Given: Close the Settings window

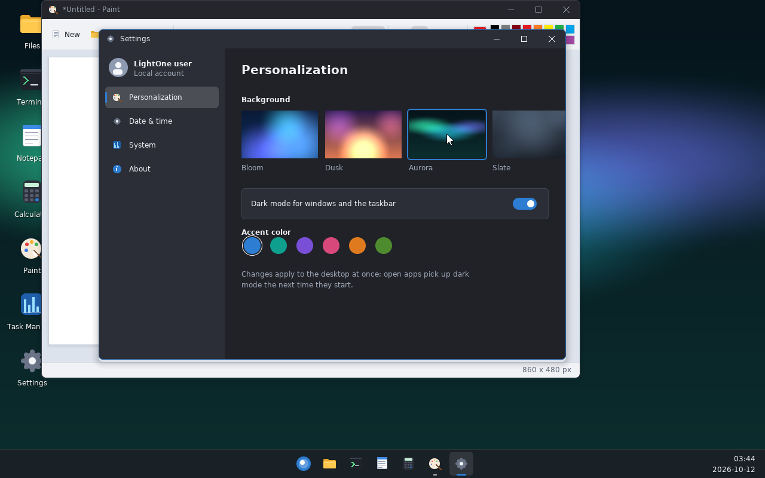Looking at the screenshot, I should pyautogui.click(x=552, y=39).
